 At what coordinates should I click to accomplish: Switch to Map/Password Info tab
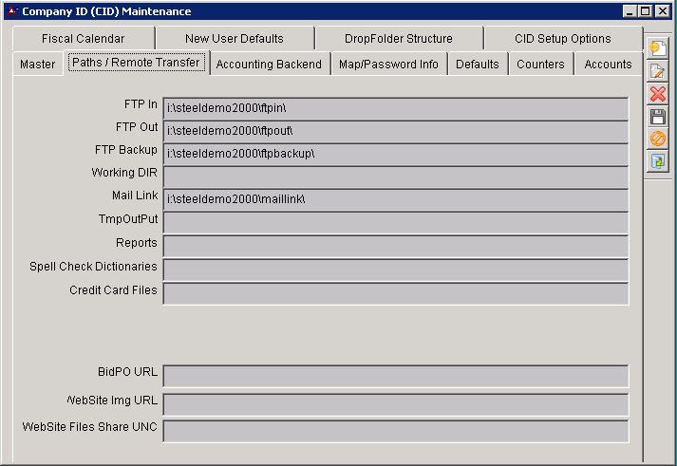(388, 65)
